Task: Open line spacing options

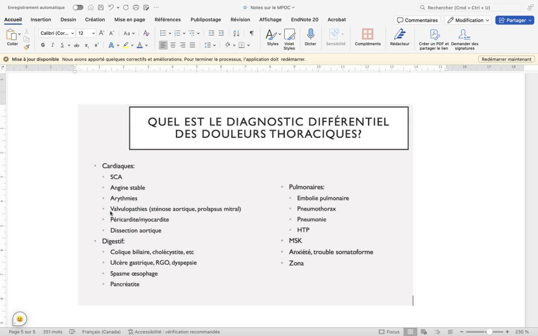Action: point(210,45)
